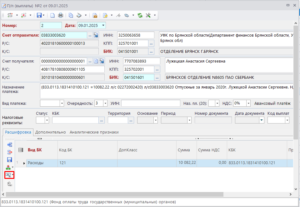Click the green Refresh arrows icon
This screenshot has height=207, width=300.
140,15
